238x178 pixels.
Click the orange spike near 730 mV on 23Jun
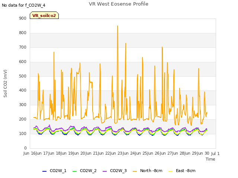point(126,43)
